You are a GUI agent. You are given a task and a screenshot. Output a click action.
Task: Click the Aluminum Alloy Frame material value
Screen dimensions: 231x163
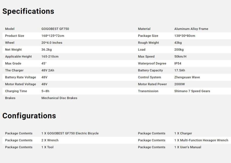click(191, 29)
